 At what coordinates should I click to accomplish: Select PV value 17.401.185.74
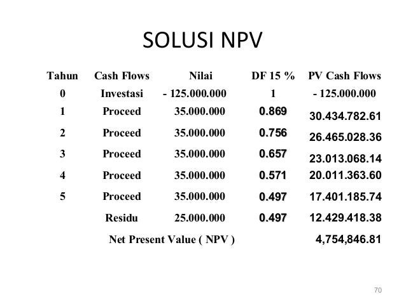pos(345,197)
